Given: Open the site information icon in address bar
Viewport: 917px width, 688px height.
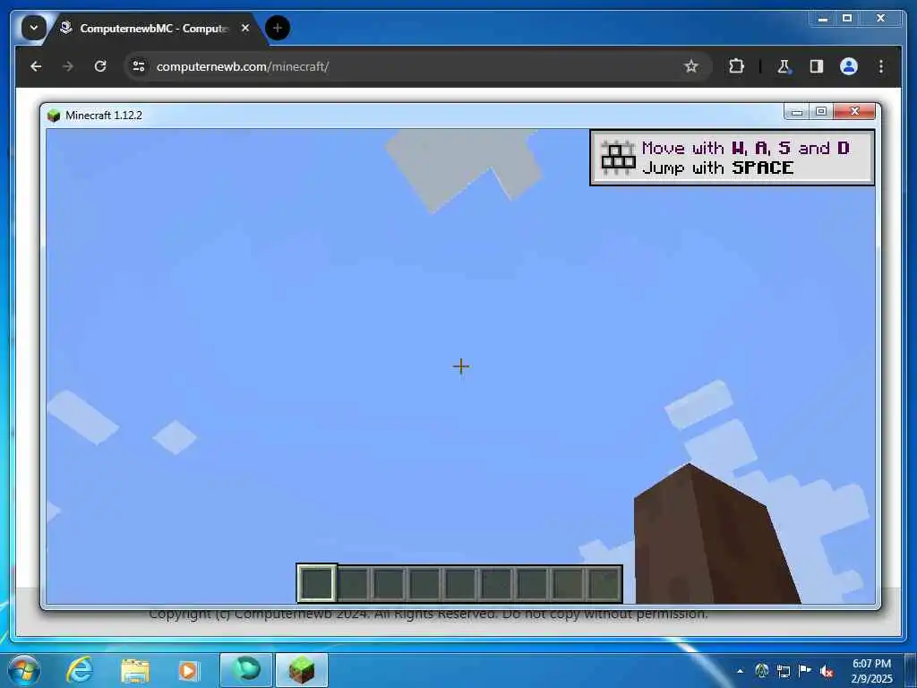Looking at the screenshot, I should point(139,66).
